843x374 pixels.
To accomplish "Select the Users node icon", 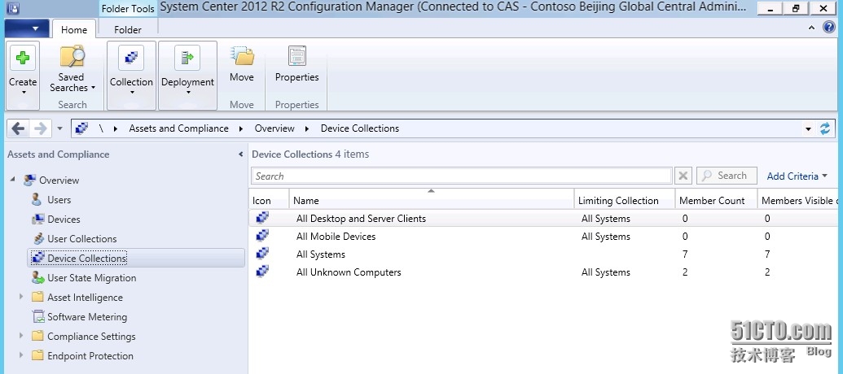I will pos(37,200).
